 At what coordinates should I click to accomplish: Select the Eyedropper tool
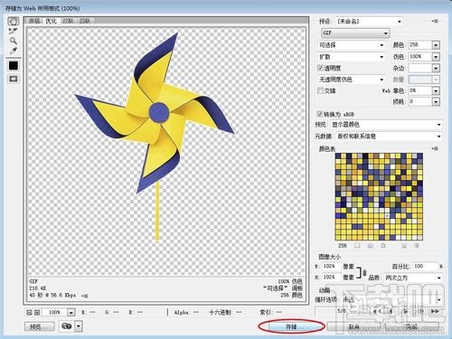tap(13, 51)
